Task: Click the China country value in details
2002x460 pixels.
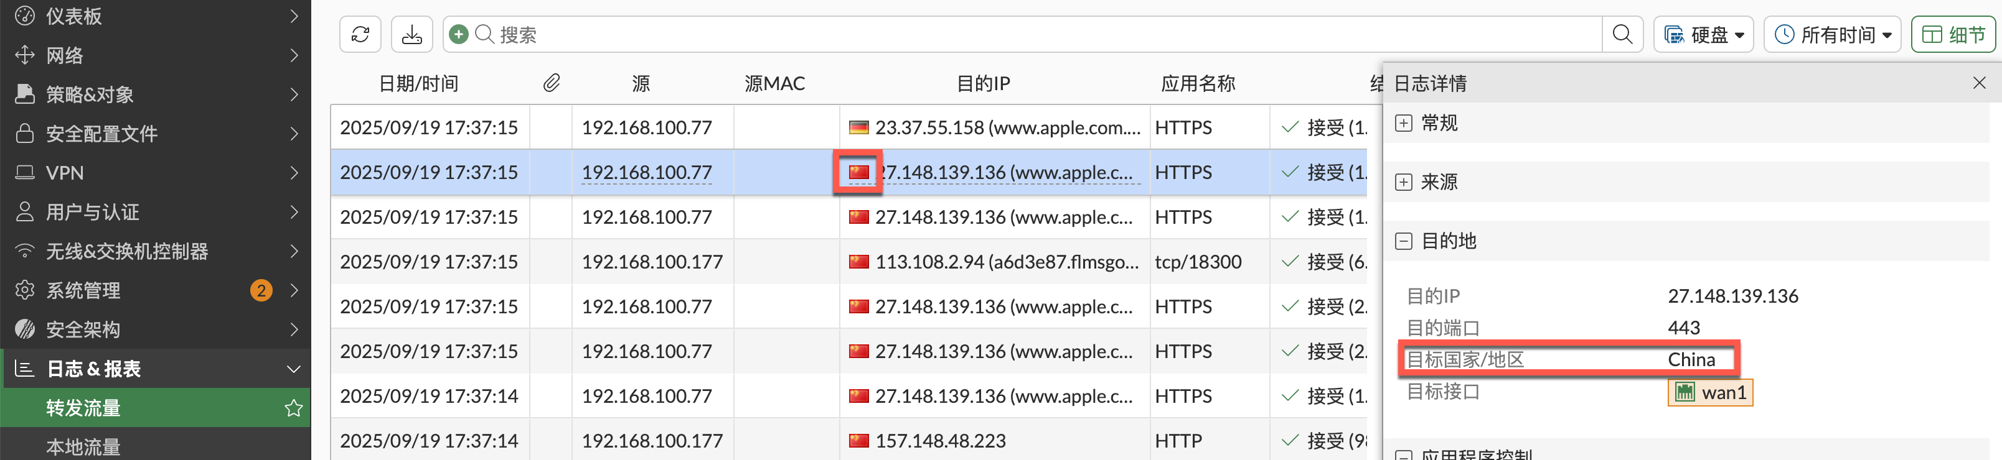Action: (x=1691, y=360)
